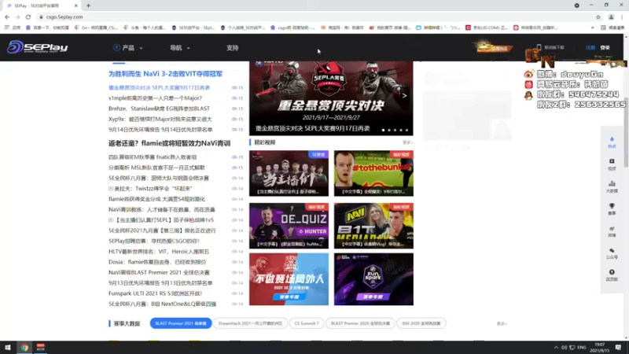Select the last carousel indicator dot
Image resolution: width=629 pixels, height=354 pixels.
coord(406,130)
